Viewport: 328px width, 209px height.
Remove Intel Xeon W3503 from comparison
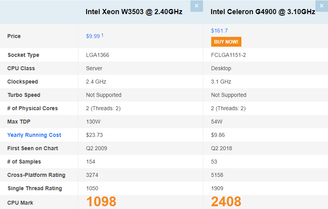(197, 6)
